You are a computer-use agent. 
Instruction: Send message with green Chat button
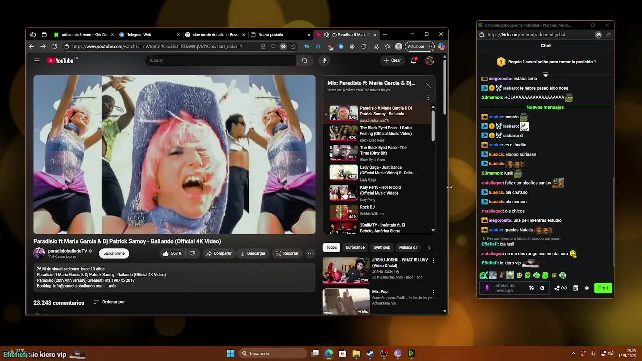coord(603,288)
